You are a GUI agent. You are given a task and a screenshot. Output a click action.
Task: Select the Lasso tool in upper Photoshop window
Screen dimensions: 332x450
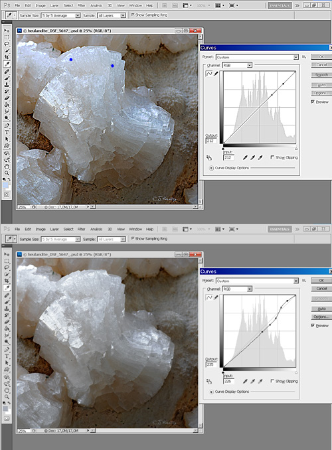tap(7, 44)
